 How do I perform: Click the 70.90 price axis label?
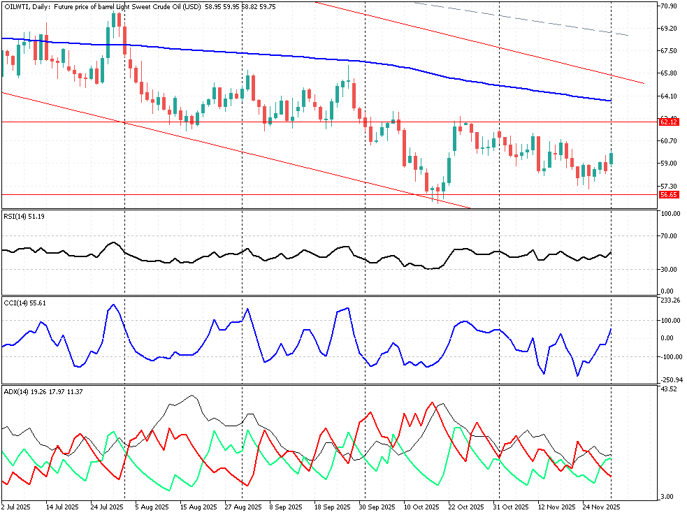point(669,6)
